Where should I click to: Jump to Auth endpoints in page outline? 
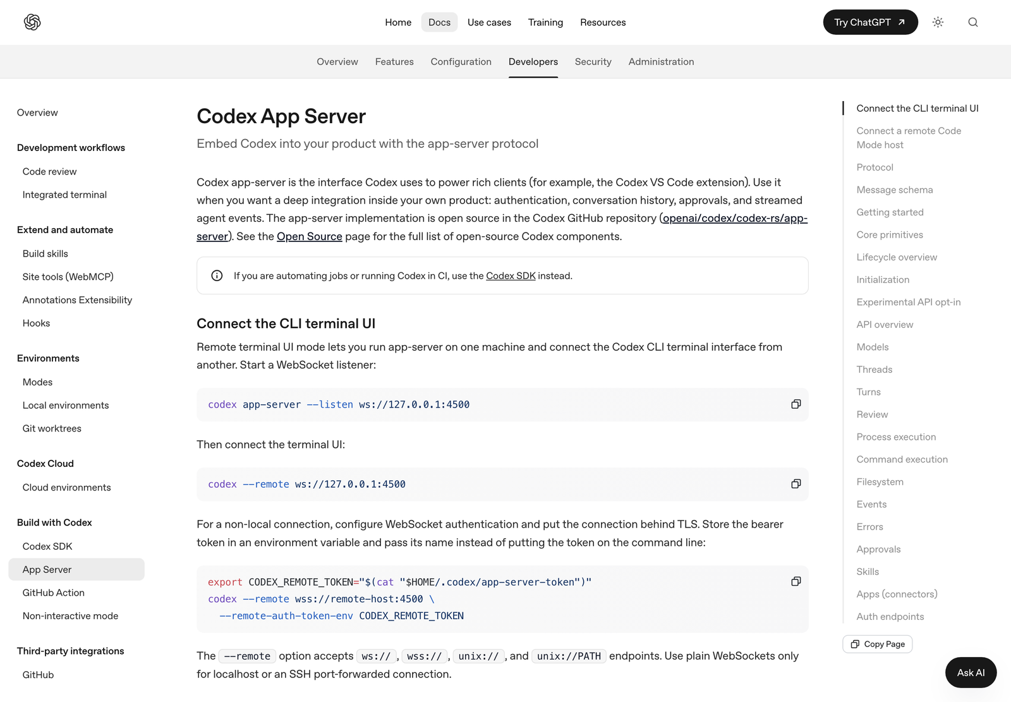pos(890,617)
